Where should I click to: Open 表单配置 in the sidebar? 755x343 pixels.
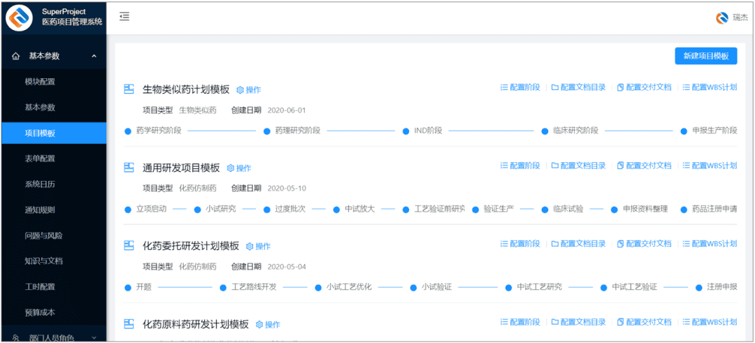[x=40, y=159]
